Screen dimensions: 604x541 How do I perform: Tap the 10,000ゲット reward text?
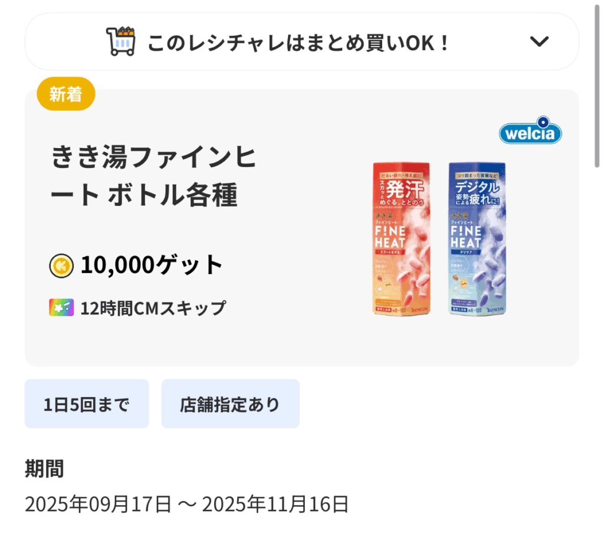152,265
